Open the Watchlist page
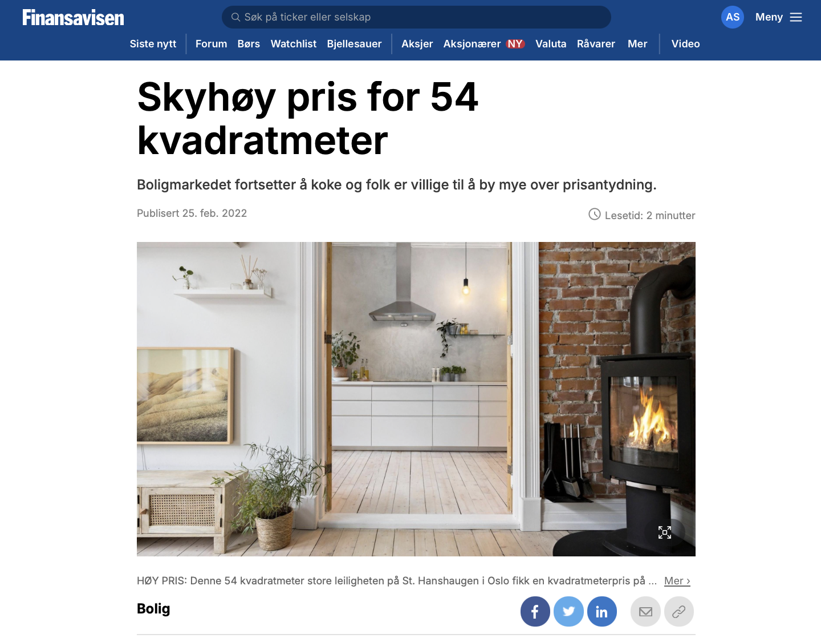This screenshot has height=638, width=821. click(293, 44)
